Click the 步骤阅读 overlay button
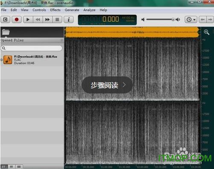 click(107, 85)
